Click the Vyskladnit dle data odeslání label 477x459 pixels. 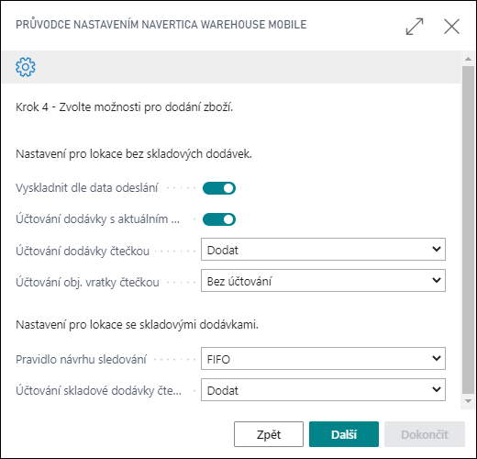click(87, 188)
